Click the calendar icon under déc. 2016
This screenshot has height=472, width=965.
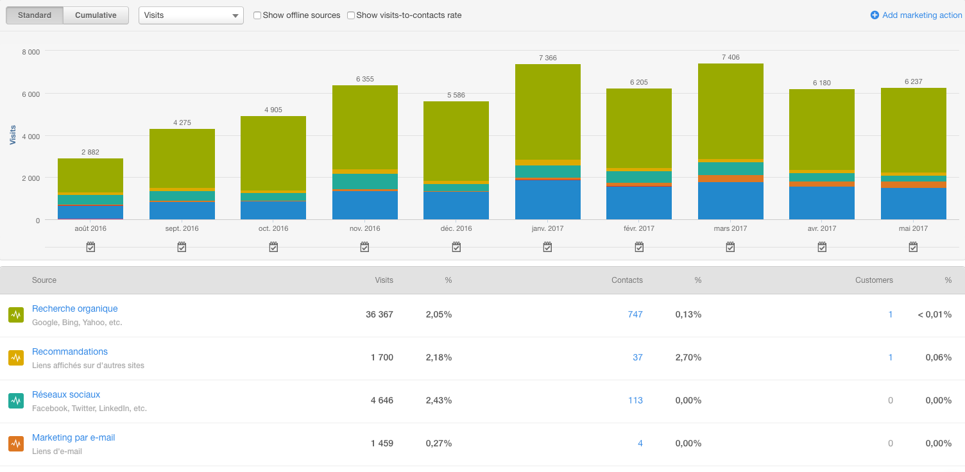tap(456, 247)
